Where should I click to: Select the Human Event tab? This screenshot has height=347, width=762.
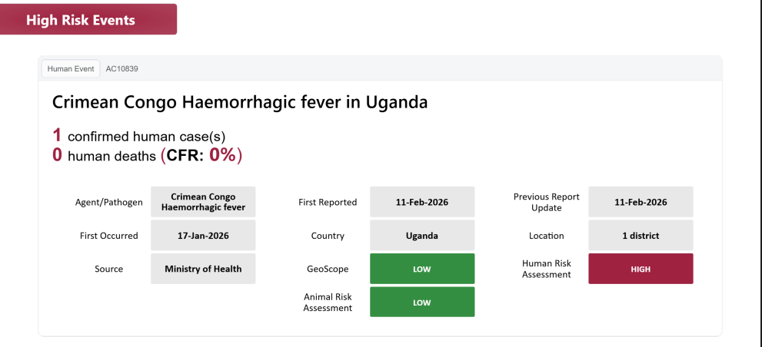(x=71, y=68)
